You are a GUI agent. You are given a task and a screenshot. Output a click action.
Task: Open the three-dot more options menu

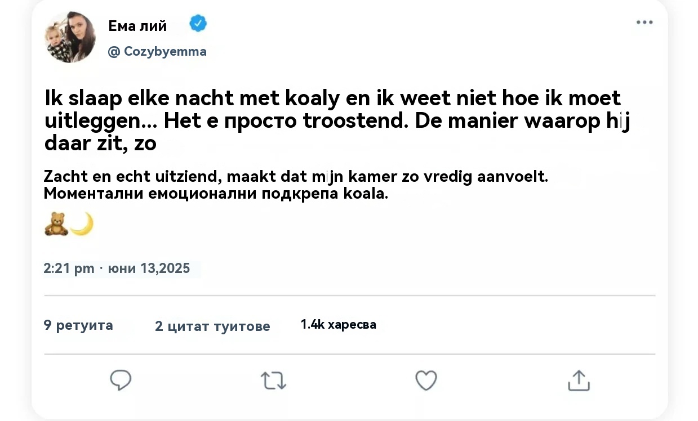coord(644,23)
